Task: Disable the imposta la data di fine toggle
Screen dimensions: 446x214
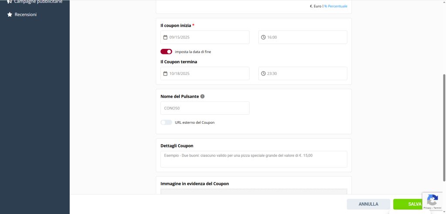Action: click(x=166, y=51)
